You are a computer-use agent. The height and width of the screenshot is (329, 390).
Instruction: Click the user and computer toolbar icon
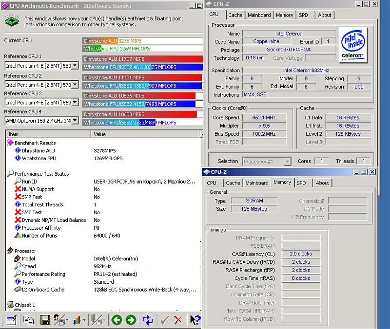coord(59,320)
